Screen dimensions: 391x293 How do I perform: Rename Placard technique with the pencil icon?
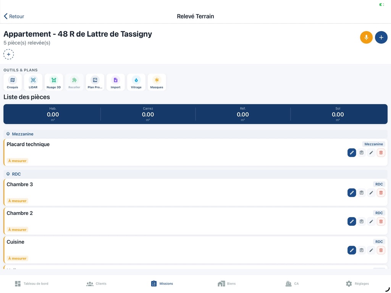tap(371, 153)
